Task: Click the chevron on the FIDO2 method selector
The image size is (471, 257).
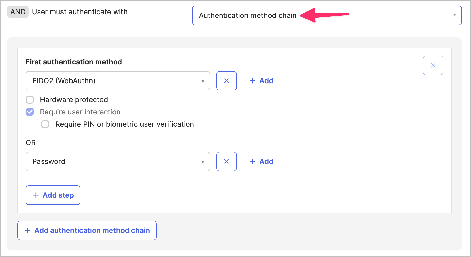Action: click(203, 81)
